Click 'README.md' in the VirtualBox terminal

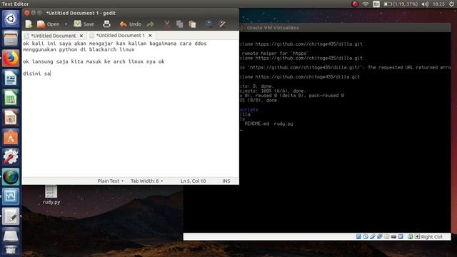click(257, 124)
